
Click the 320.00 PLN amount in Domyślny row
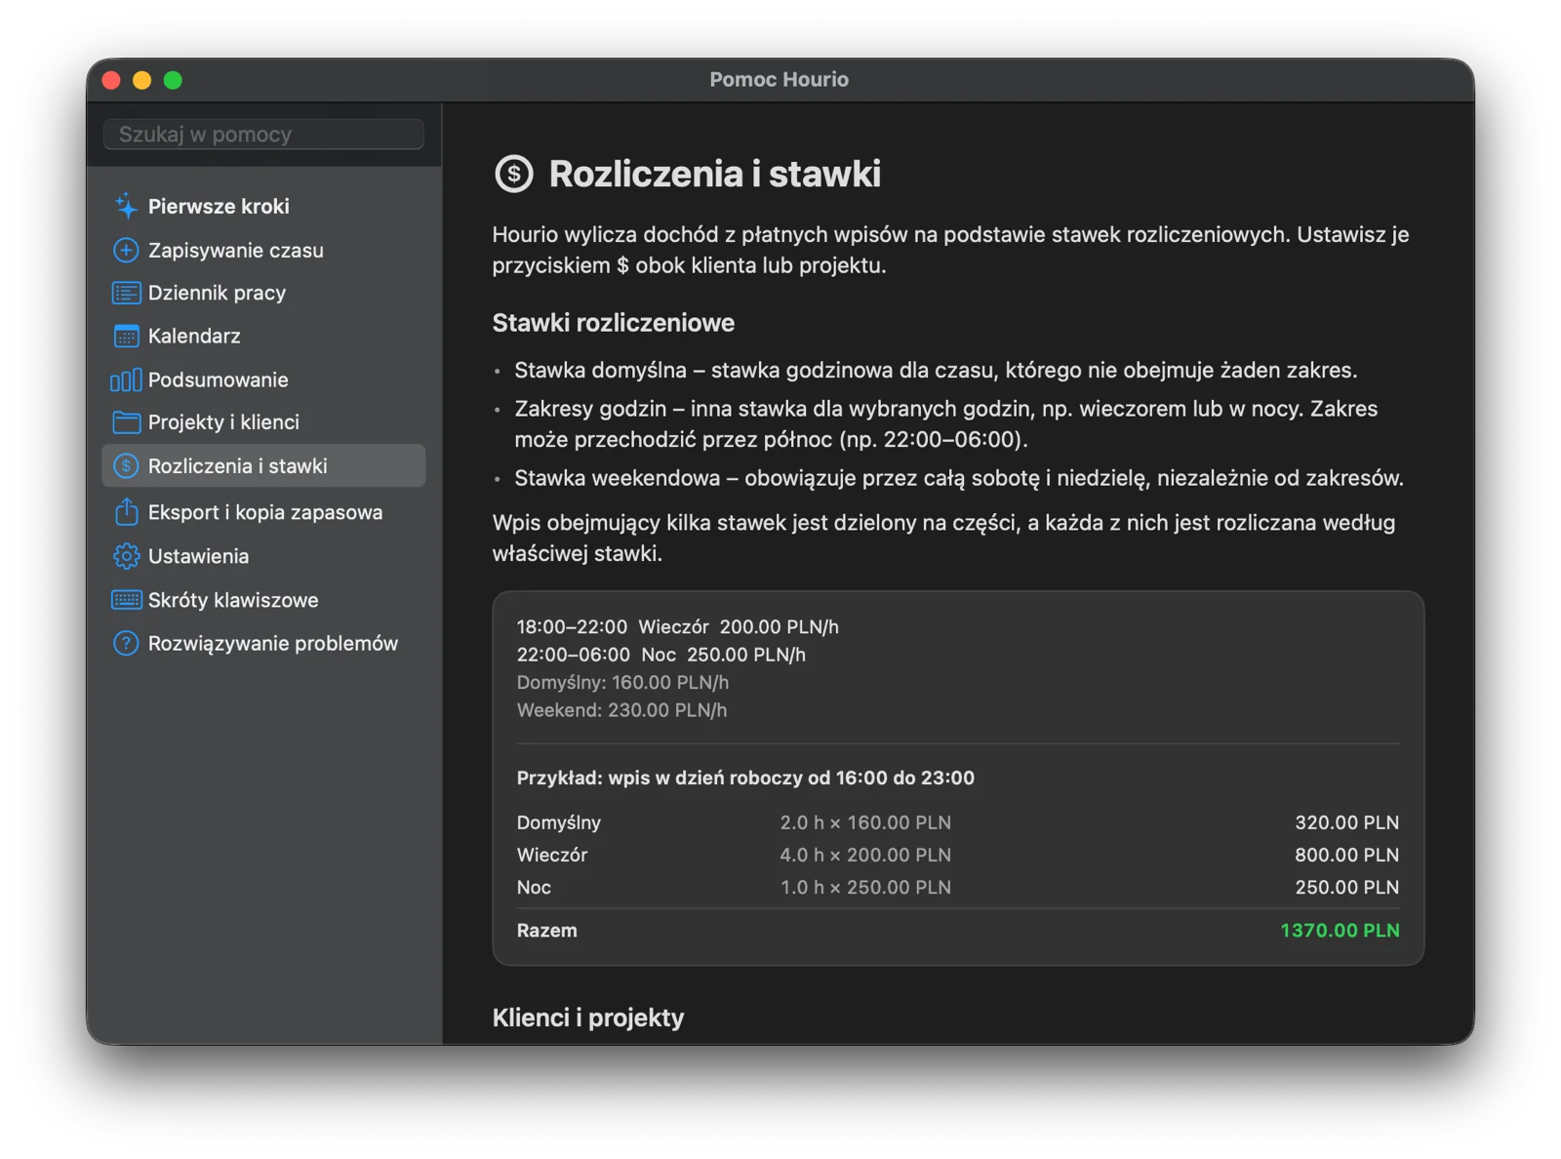[x=1346, y=822]
